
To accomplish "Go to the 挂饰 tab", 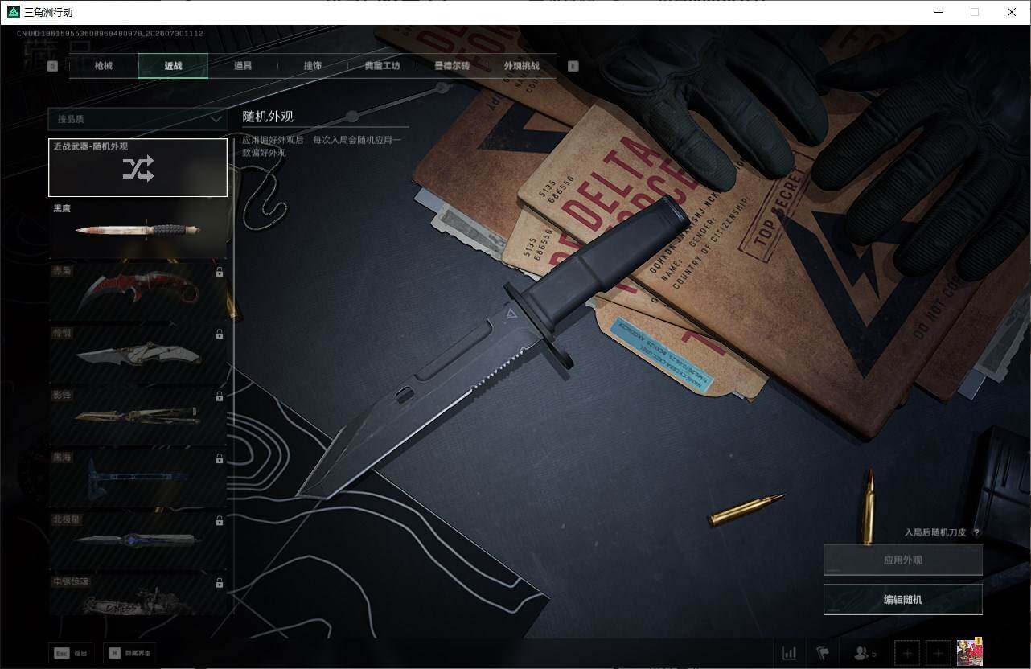I will (313, 66).
